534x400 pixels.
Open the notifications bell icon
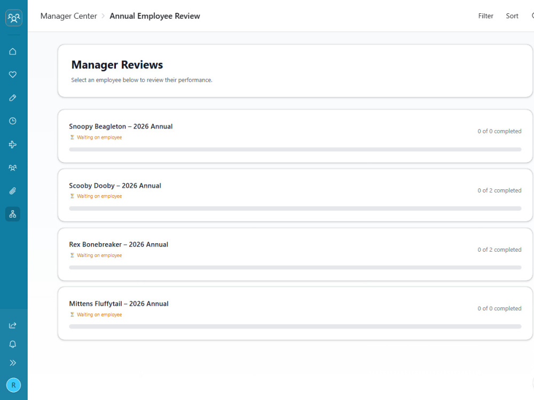pyautogui.click(x=13, y=344)
